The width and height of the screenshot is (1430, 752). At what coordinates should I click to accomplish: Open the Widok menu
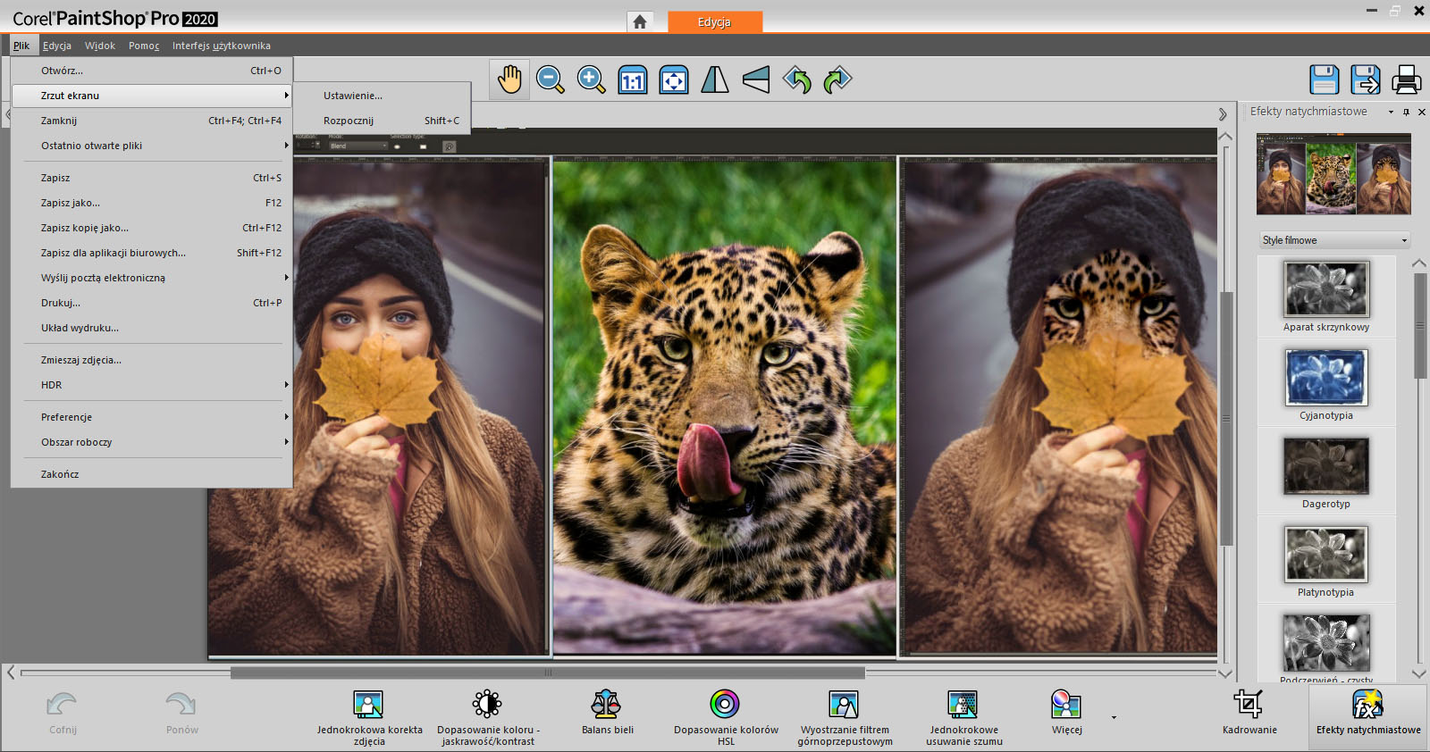100,46
